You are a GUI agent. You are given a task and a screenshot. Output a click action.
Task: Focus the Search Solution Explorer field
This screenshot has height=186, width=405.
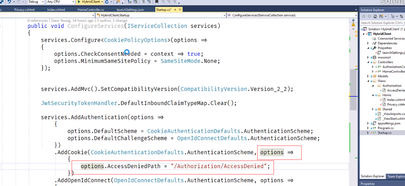pyautogui.click(x=383, y=23)
